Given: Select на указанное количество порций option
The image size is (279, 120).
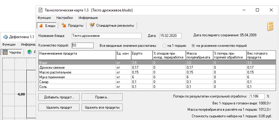Looking at the screenshot, I should point(193,46).
